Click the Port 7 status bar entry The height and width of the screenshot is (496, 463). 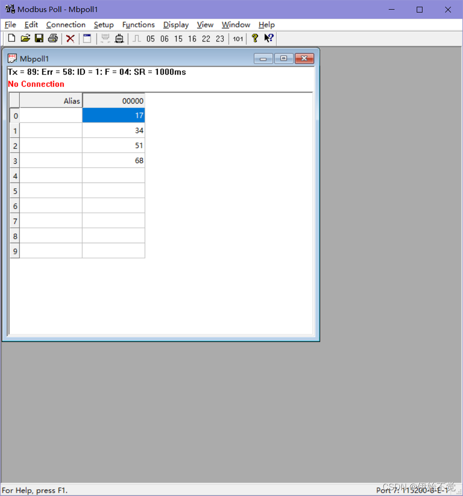coord(413,490)
